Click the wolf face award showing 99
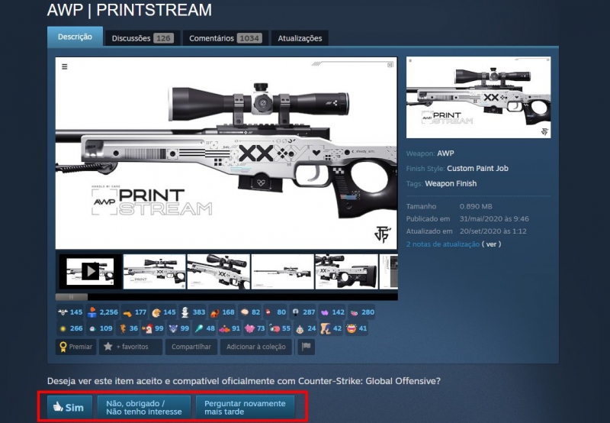This screenshot has height=423, width=610. [179, 328]
